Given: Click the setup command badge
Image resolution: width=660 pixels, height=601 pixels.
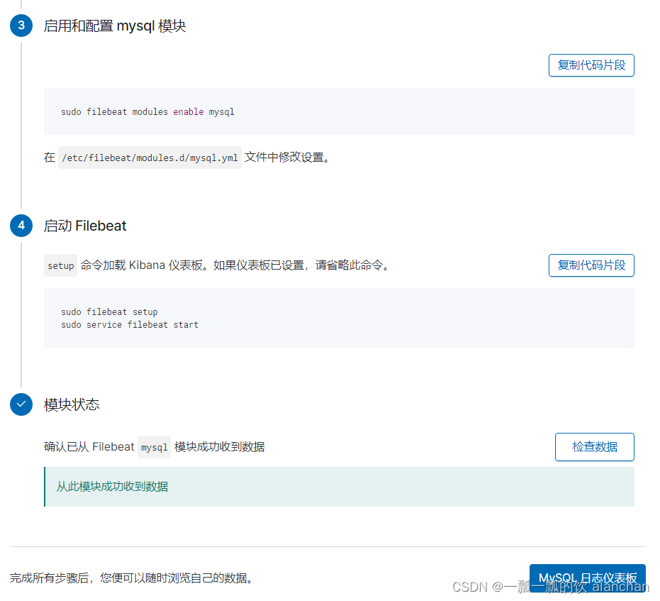Looking at the screenshot, I should tap(60, 265).
